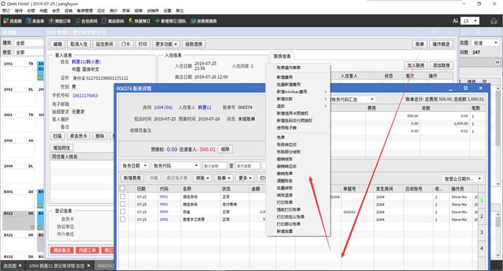Click the red 酒店备注 button
503x271 pixels.
(62, 250)
